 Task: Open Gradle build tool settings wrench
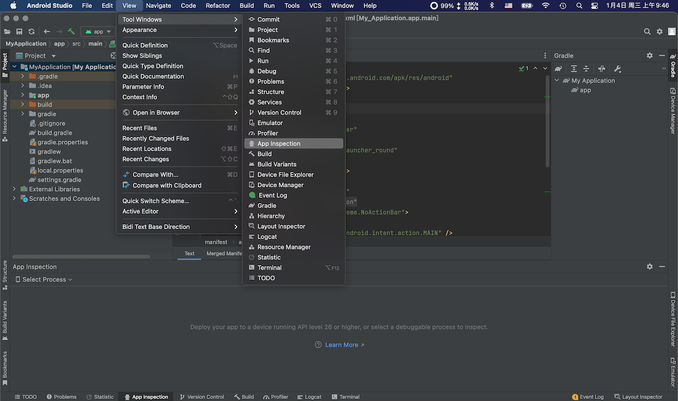pos(617,69)
